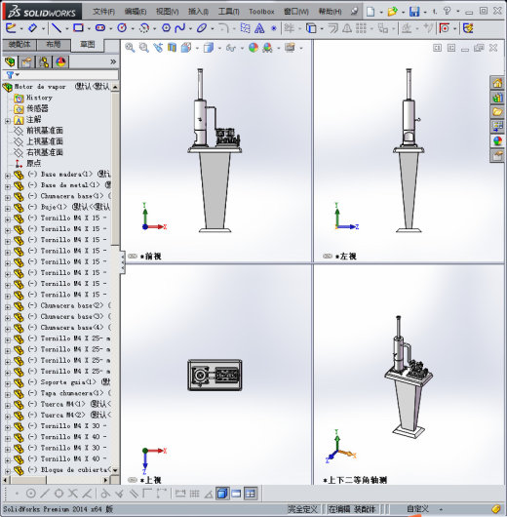Select the Circle sketch tool
The height and width of the screenshot is (517, 507).
[122, 28]
